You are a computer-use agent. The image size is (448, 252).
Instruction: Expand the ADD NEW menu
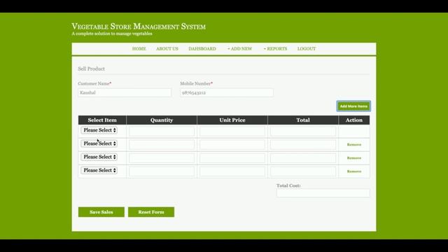point(239,49)
